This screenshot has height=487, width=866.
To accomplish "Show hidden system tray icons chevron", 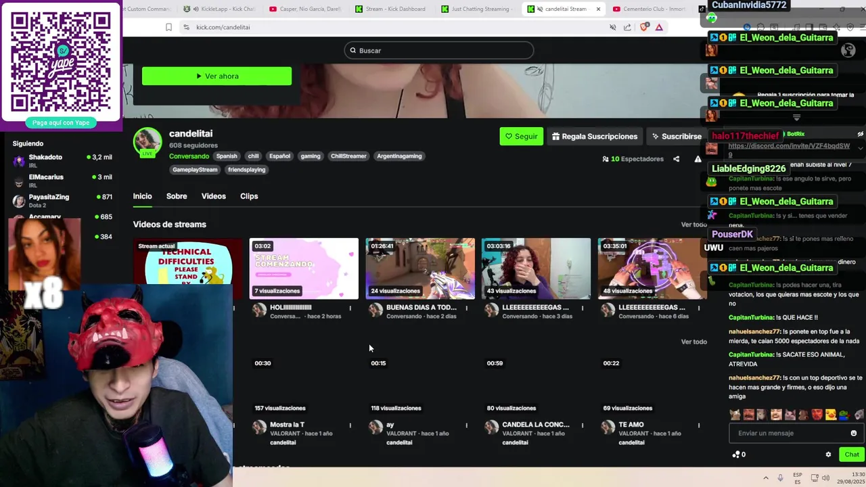I will point(766,478).
